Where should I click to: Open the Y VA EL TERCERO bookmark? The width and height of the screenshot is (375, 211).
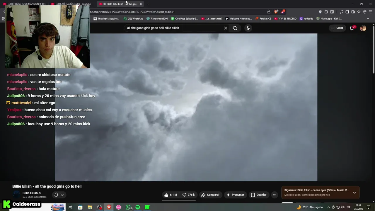click(x=285, y=19)
